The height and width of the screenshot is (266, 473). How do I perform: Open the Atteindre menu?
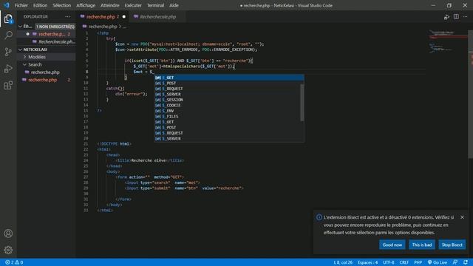(110, 5)
